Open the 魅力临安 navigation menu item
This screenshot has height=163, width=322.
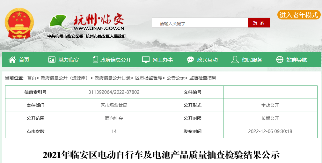point(69,60)
